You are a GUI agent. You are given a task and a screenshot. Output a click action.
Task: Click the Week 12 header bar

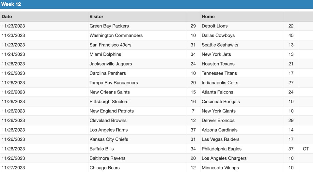[x=157, y=4]
